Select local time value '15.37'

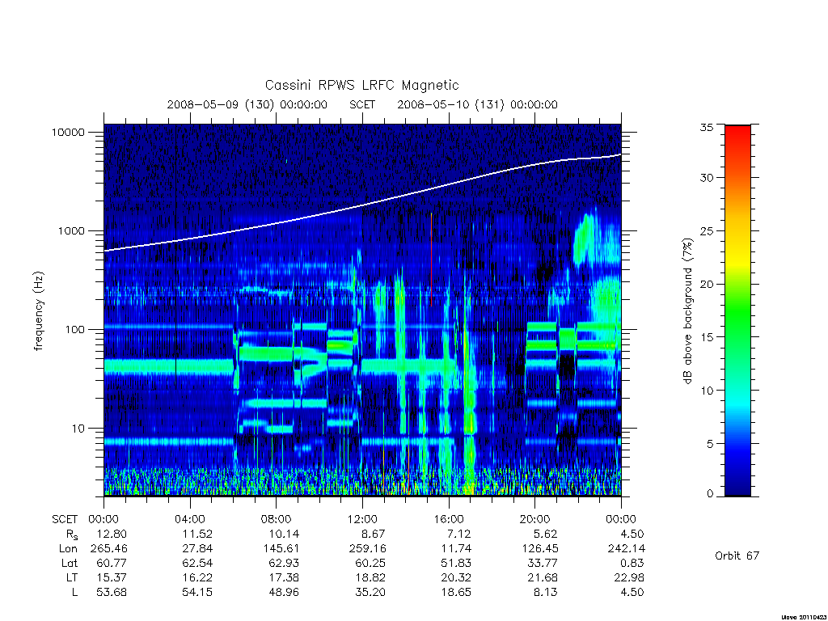112,577
